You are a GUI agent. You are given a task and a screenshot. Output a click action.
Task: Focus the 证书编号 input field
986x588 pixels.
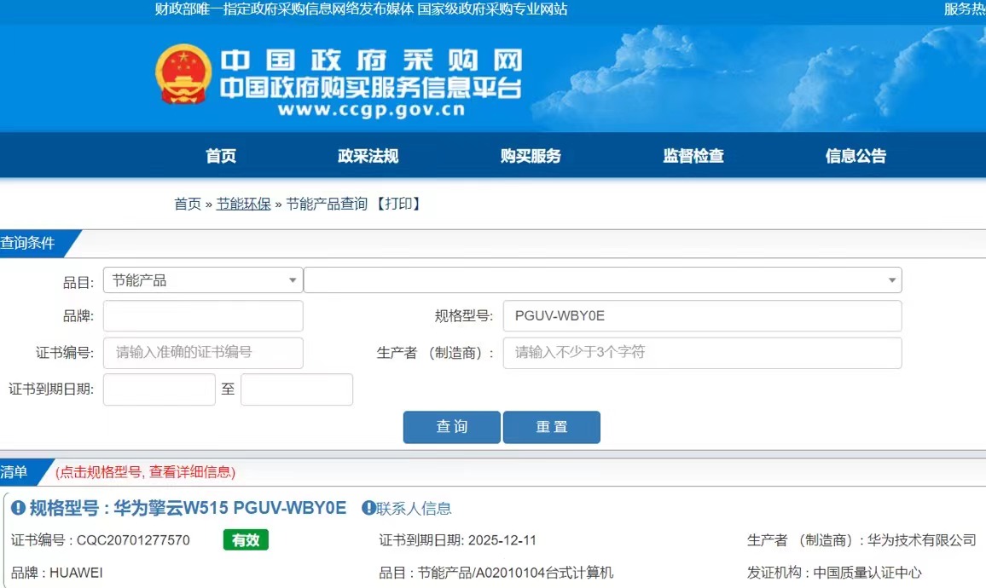click(x=203, y=353)
